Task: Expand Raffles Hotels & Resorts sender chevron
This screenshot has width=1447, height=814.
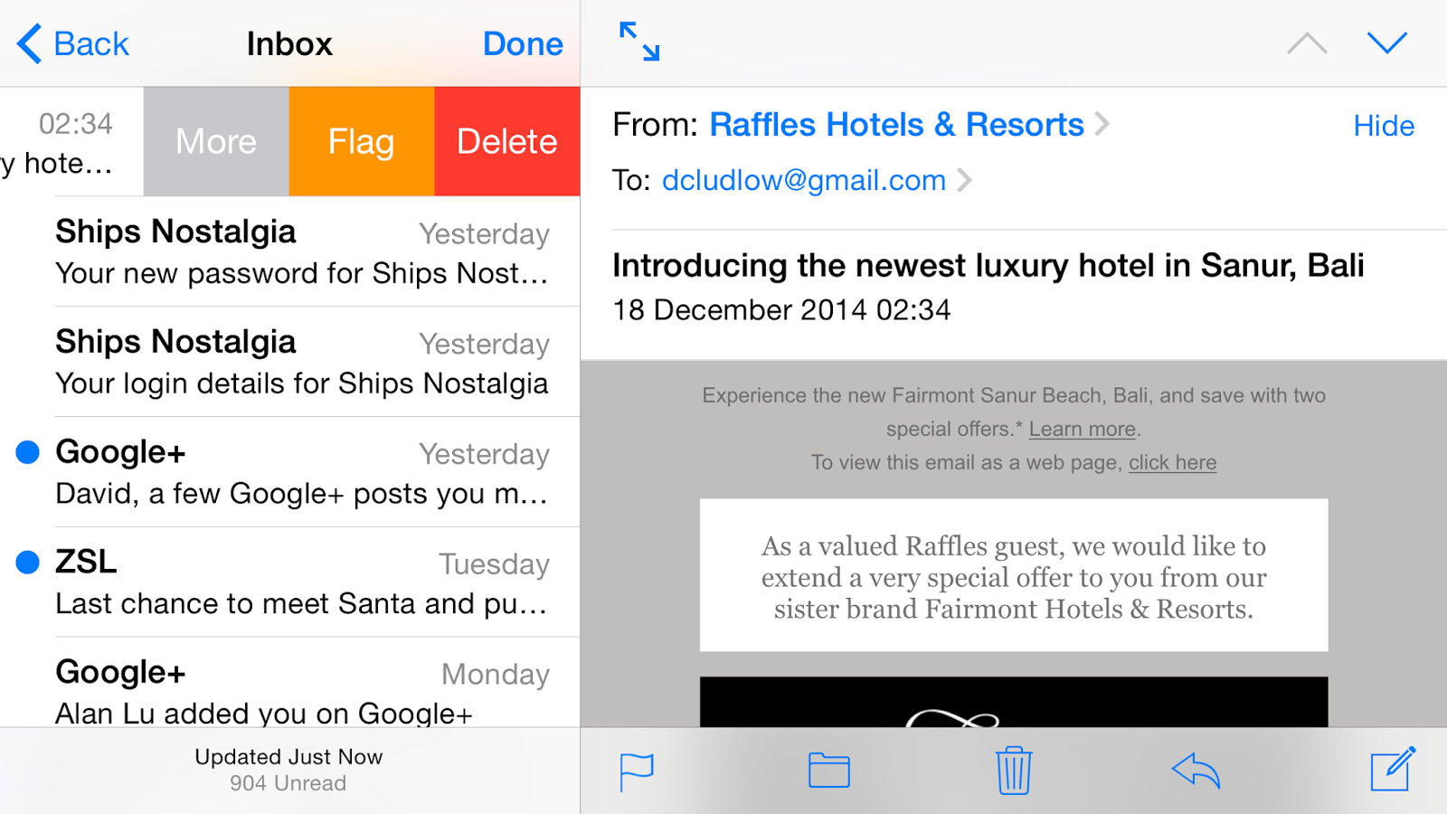Action: click(1102, 124)
